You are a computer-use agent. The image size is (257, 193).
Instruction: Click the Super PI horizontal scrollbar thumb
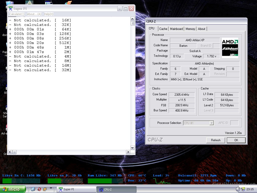[x=15, y=152]
